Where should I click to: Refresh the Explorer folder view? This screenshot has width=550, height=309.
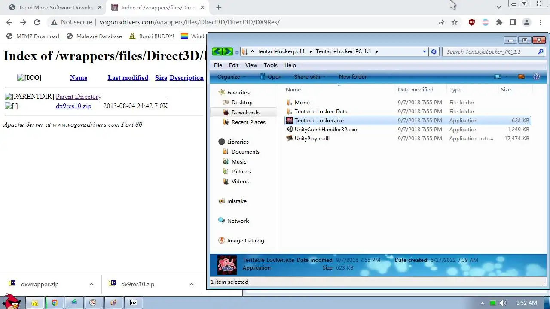pos(434,51)
